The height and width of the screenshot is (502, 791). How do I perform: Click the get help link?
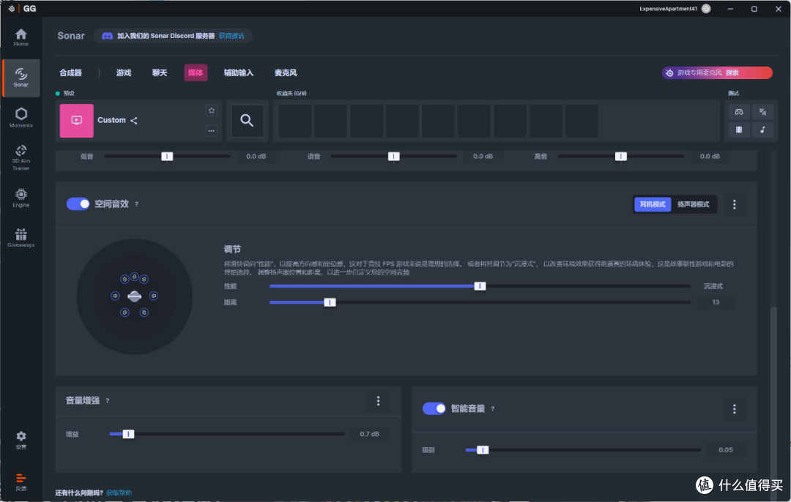(x=119, y=493)
